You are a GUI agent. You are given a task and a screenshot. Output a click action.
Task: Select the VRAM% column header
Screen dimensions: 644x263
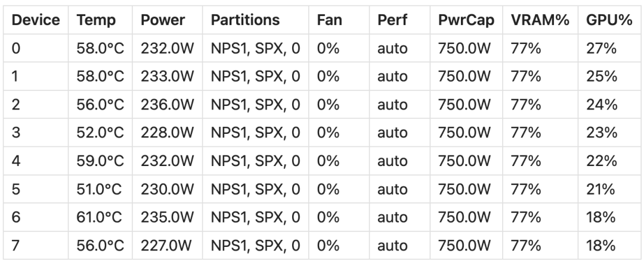(540, 20)
